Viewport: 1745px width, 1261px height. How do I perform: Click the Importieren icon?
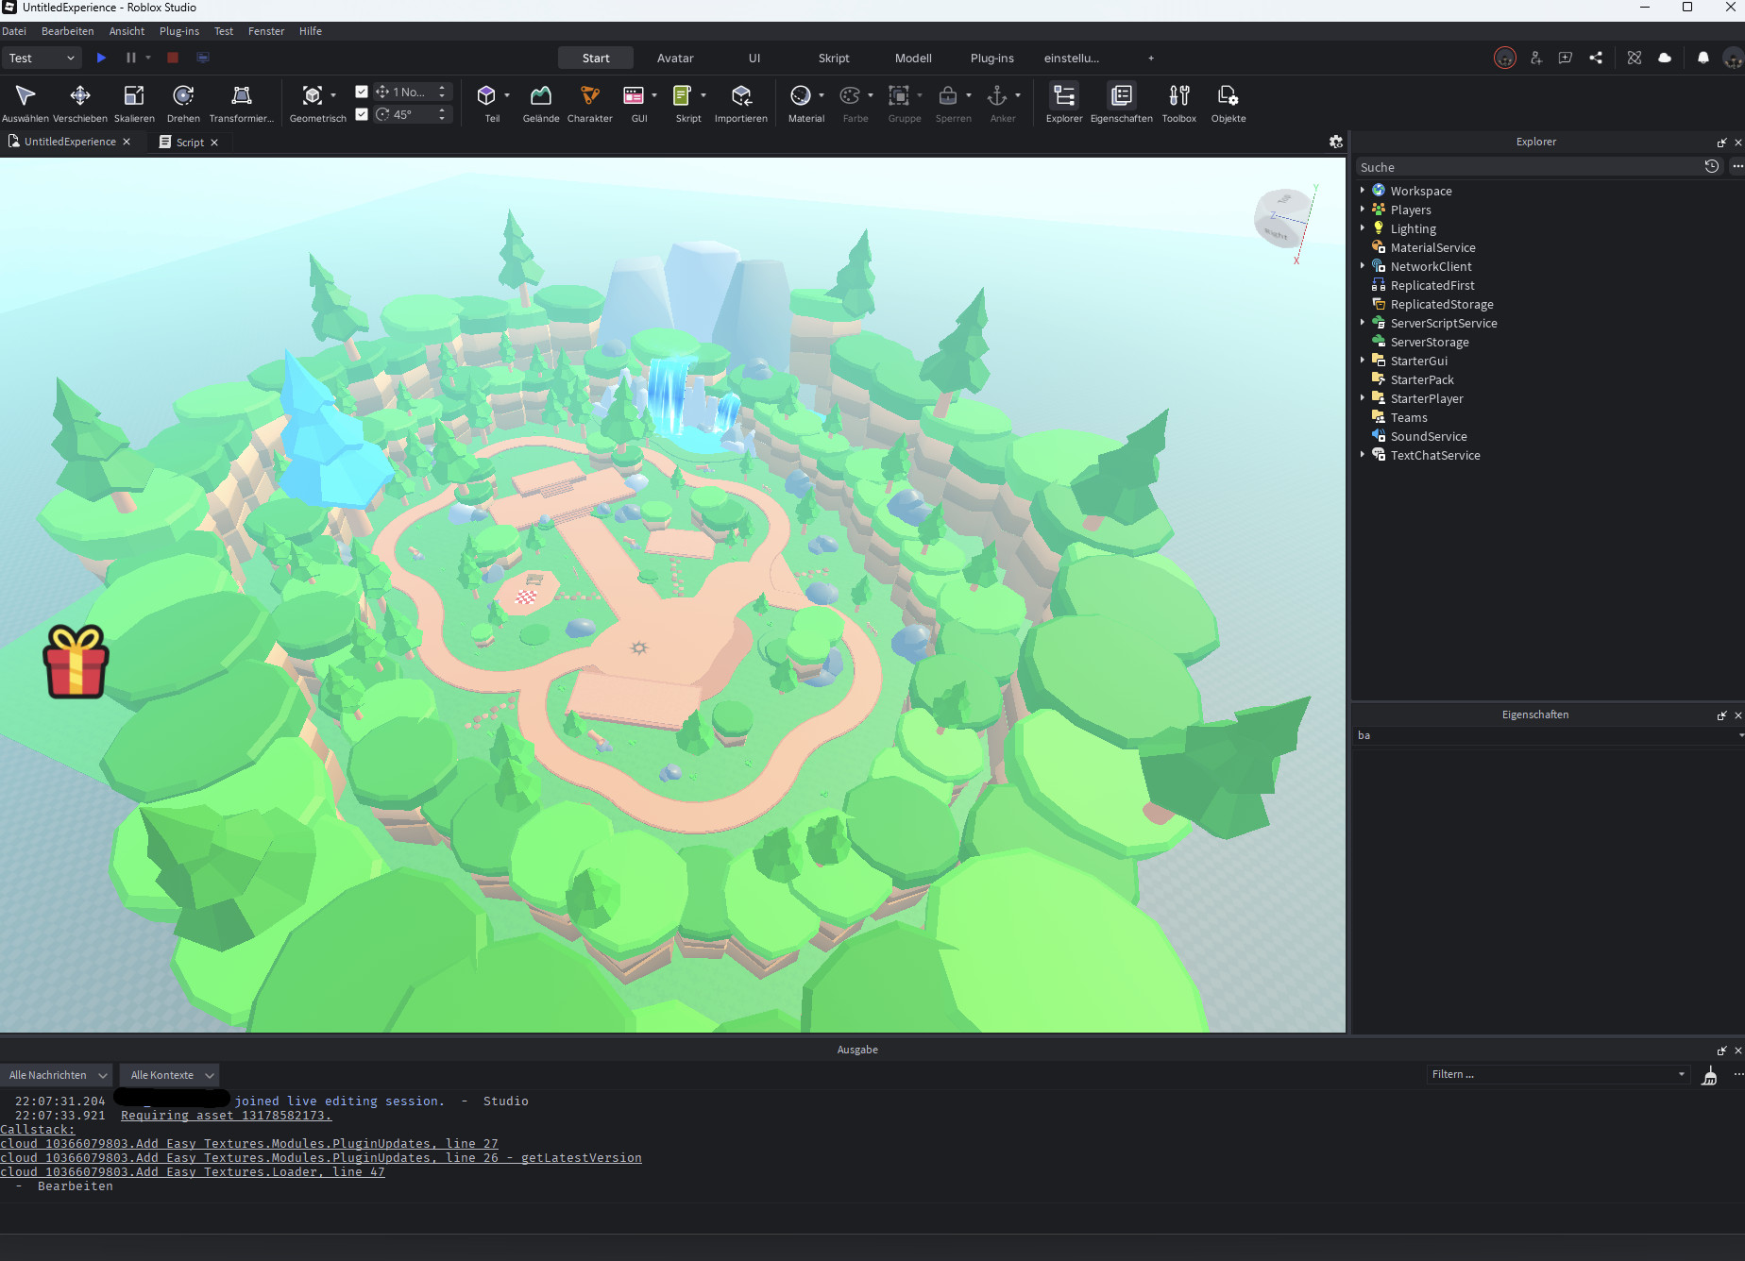741,102
